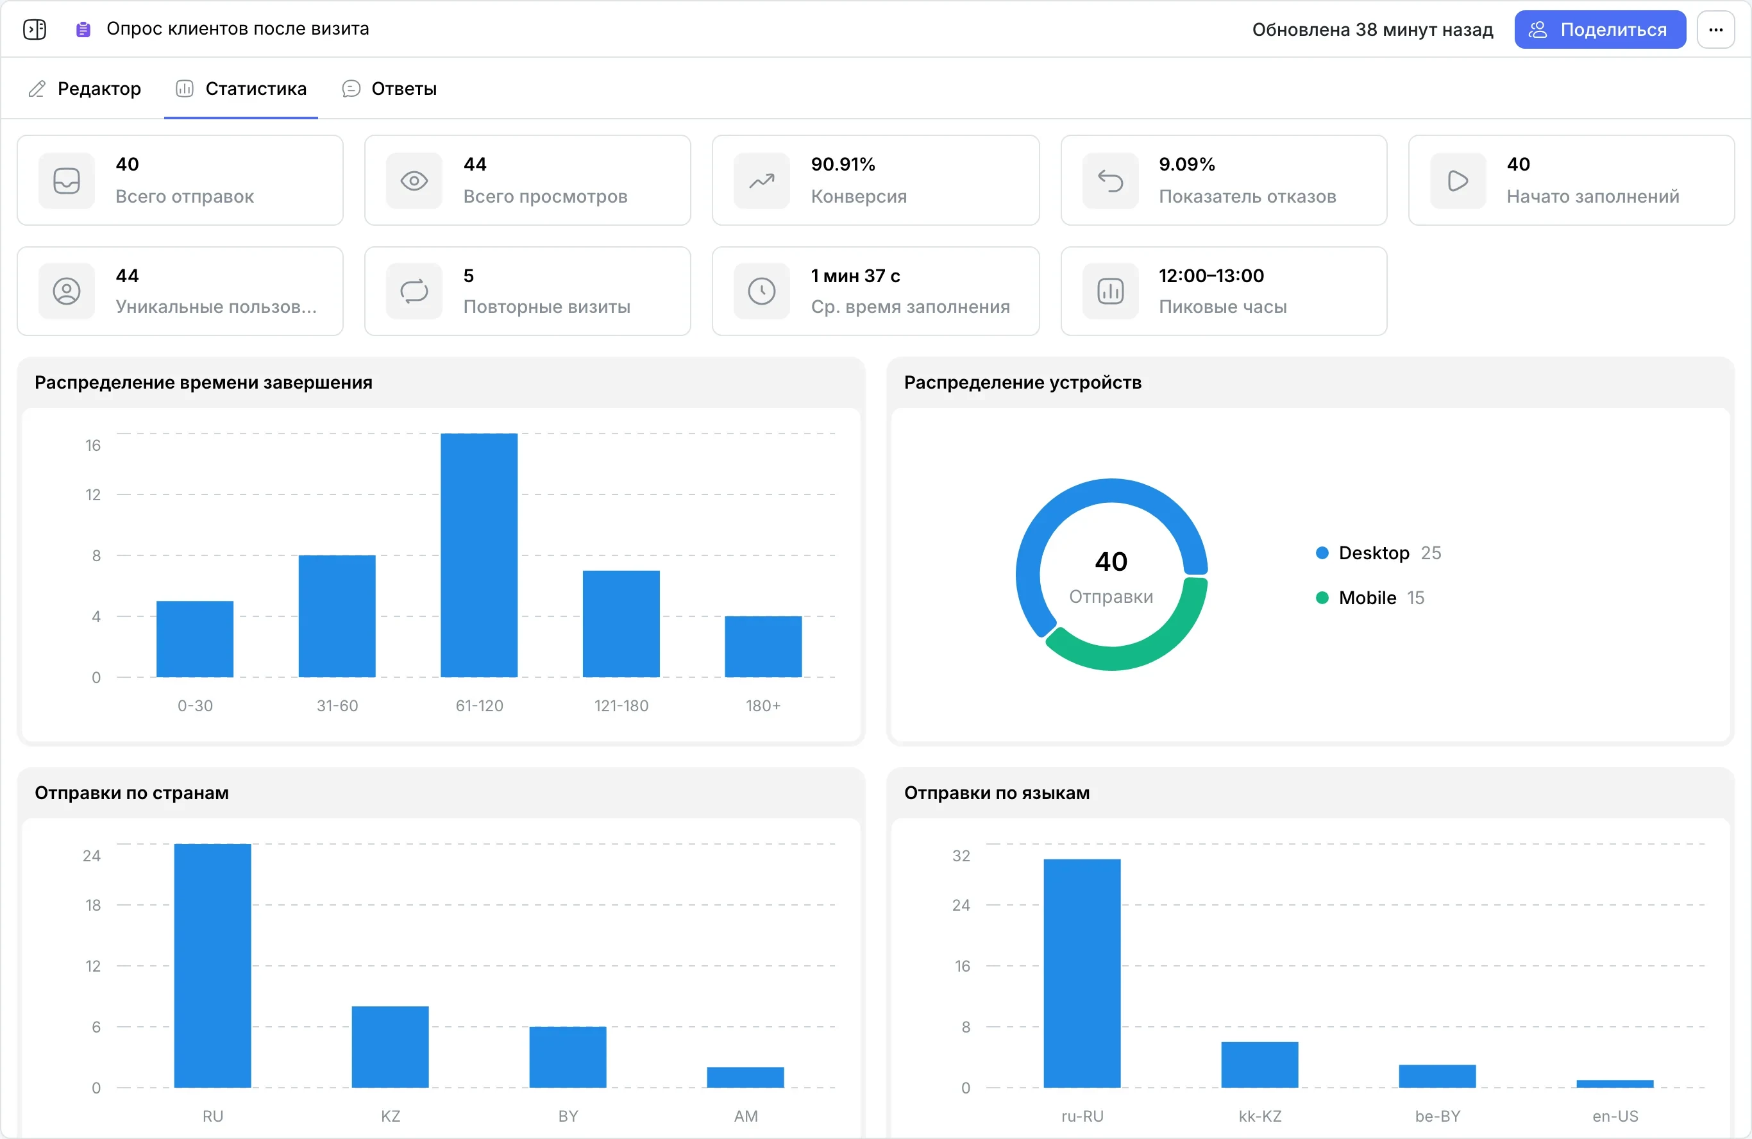
Task: Click the Поделиться share button
Action: coord(1599,30)
